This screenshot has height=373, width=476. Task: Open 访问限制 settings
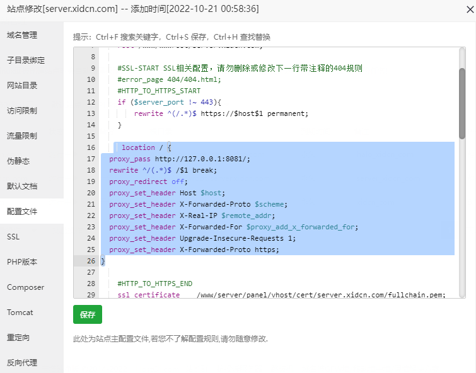[22, 111]
